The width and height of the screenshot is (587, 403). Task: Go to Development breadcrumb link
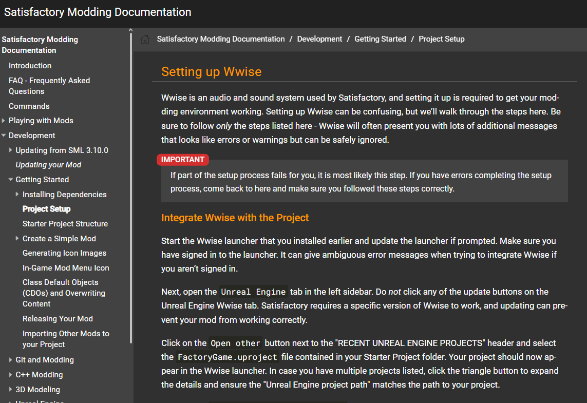(x=319, y=39)
